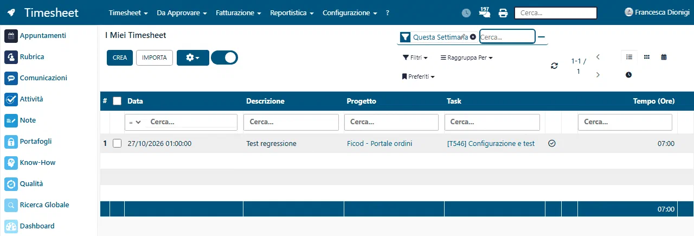Go to previous page arrow
The height and width of the screenshot is (236, 694).
tap(597, 57)
